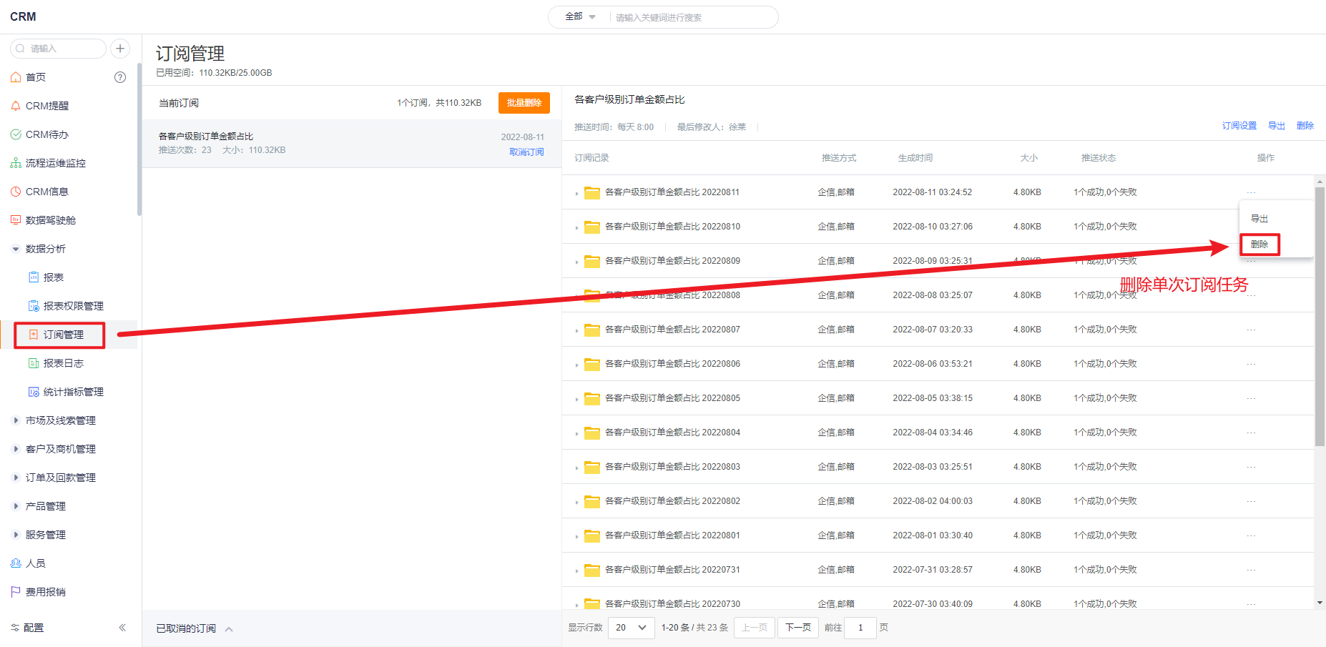
Task: Click 推送状态 column header
Action: pos(1099,158)
